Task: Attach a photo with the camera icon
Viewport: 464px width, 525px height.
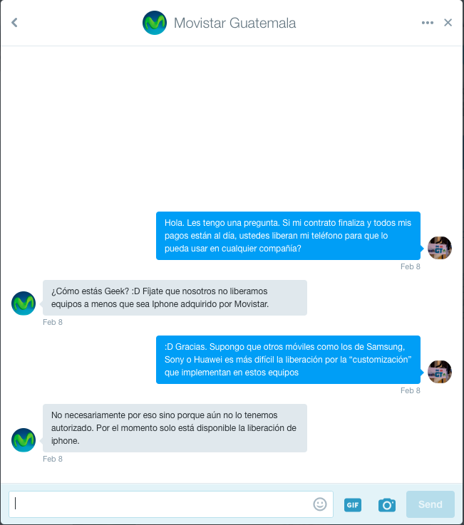Action: [x=387, y=505]
